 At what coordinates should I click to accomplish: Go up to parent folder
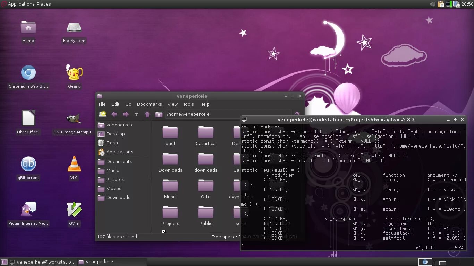pyautogui.click(x=147, y=114)
